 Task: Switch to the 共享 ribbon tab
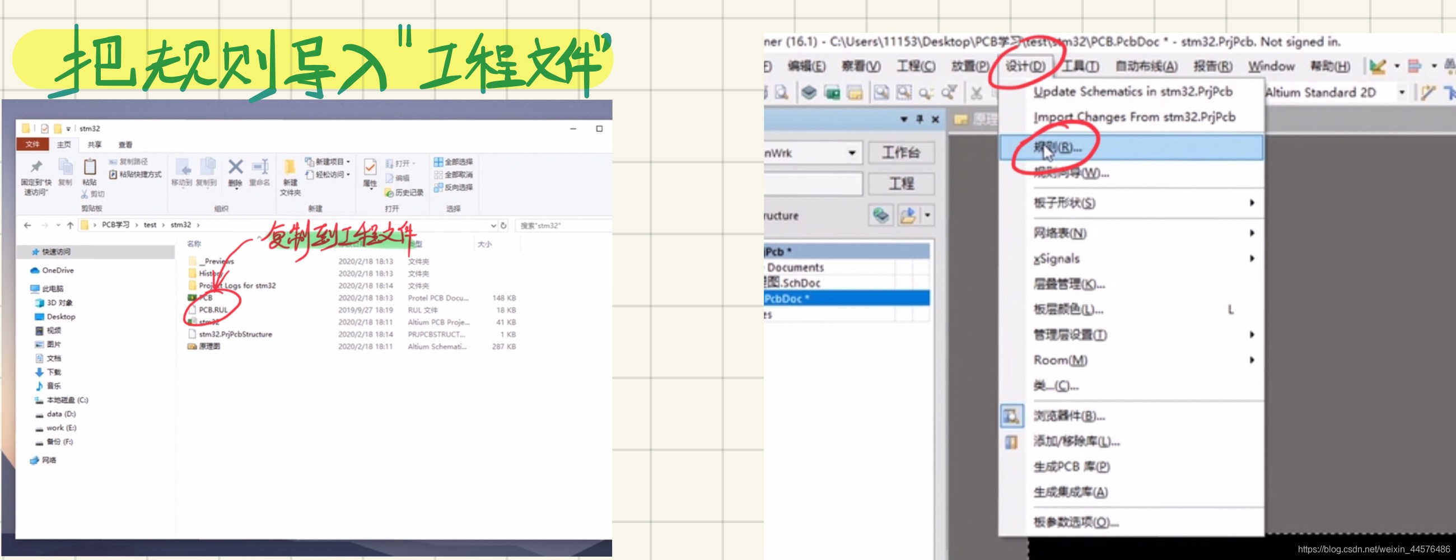point(95,144)
